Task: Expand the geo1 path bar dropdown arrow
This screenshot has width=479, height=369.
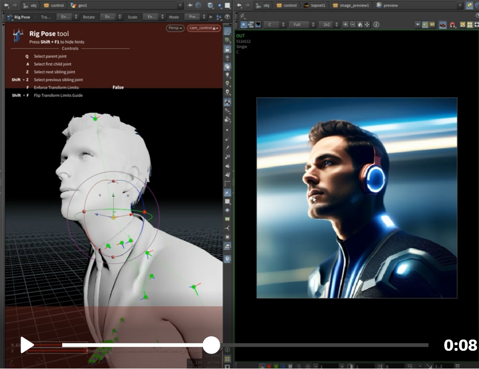Action: [180, 5]
